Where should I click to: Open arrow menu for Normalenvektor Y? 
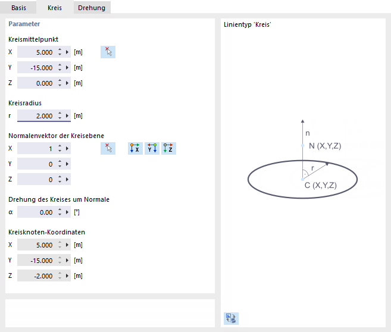point(67,164)
